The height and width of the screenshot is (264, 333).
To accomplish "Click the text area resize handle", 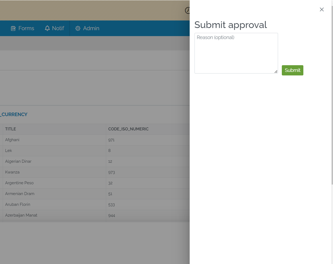I will pos(276,71).
